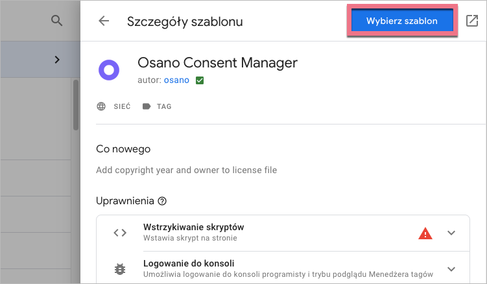
Task: Click the Osano purple logo
Action: pyautogui.click(x=108, y=69)
